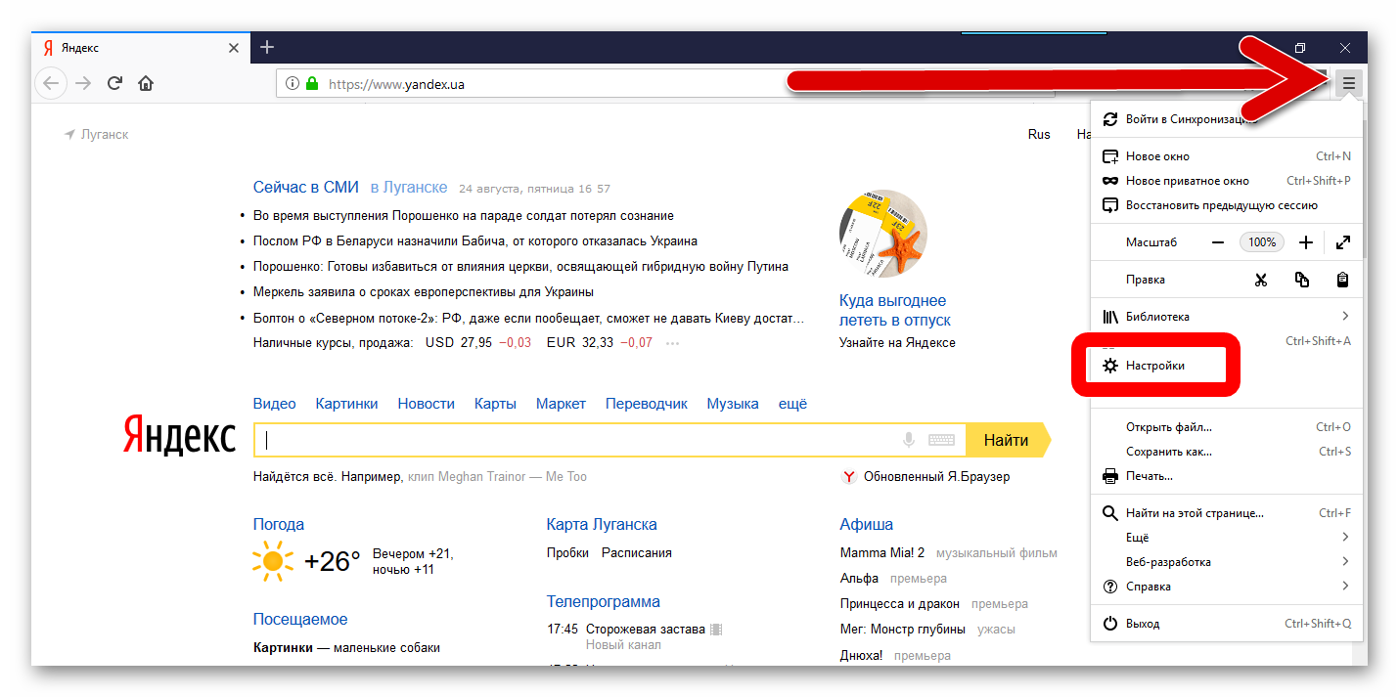The height and width of the screenshot is (697, 1399).
Task: Increase zoom with the plus button in menu
Action: (1306, 242)
